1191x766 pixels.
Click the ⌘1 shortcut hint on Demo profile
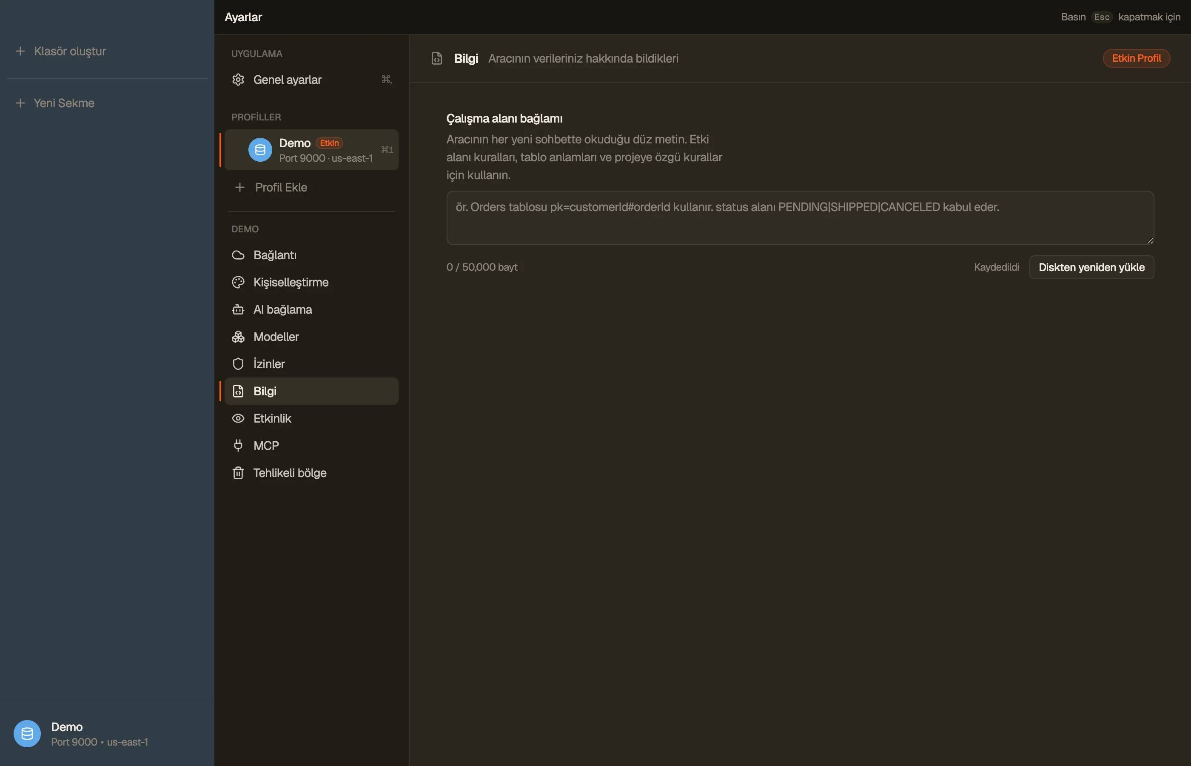tap(387, 150)
